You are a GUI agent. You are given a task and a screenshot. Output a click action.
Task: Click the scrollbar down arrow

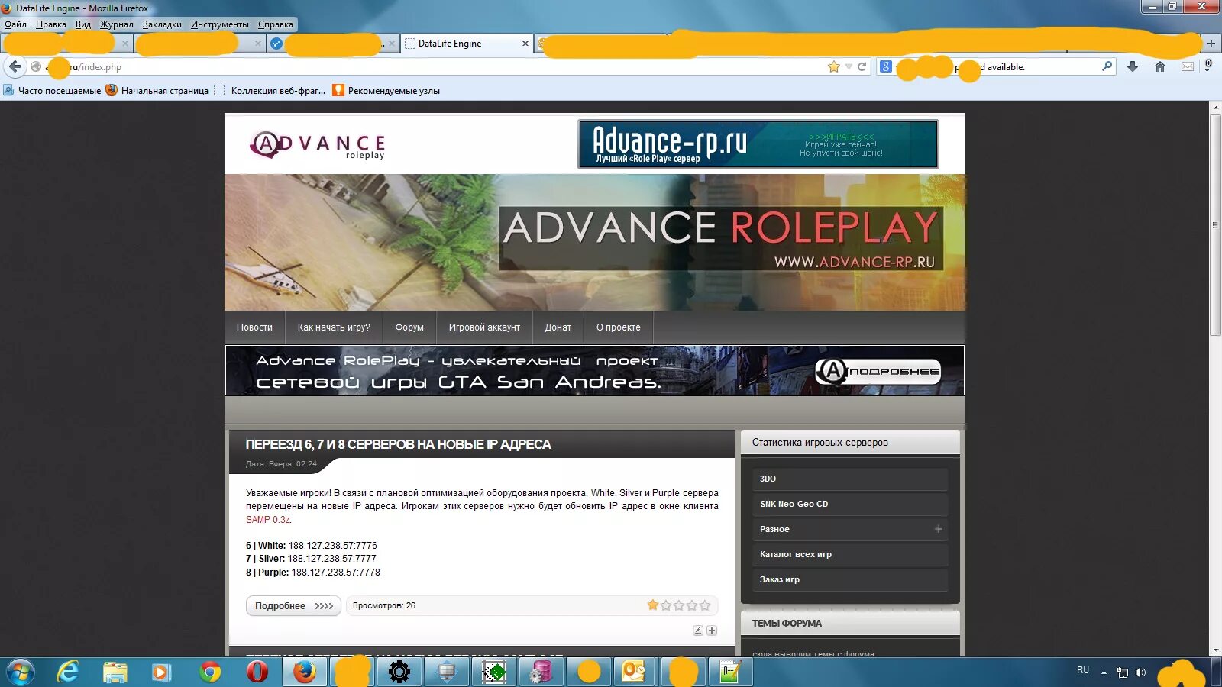pyautogui.click(x=1215, y=650)
